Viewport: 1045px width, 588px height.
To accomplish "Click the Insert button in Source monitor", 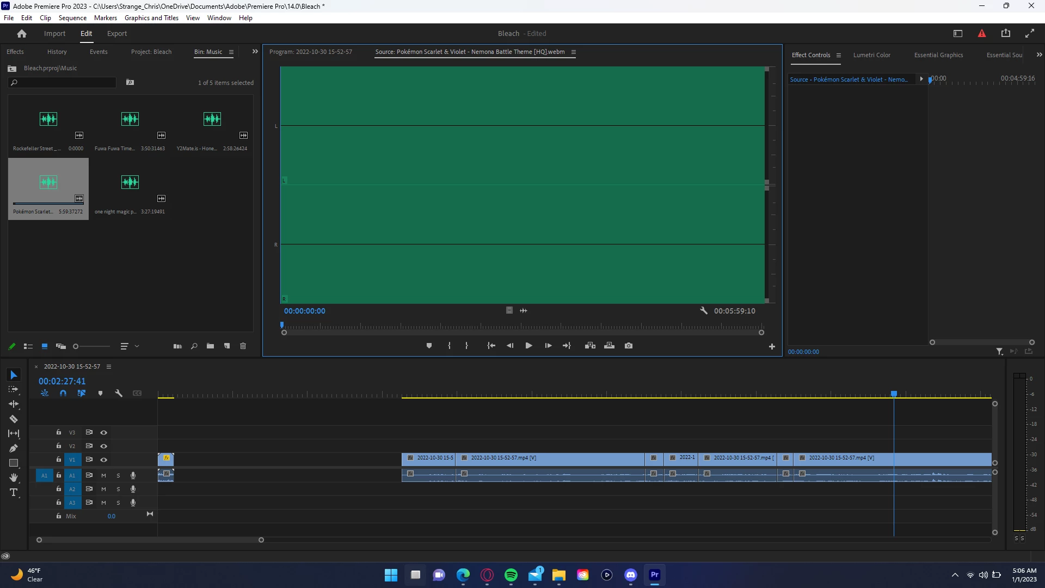I will pyautogui.click(x=590, y=346).
